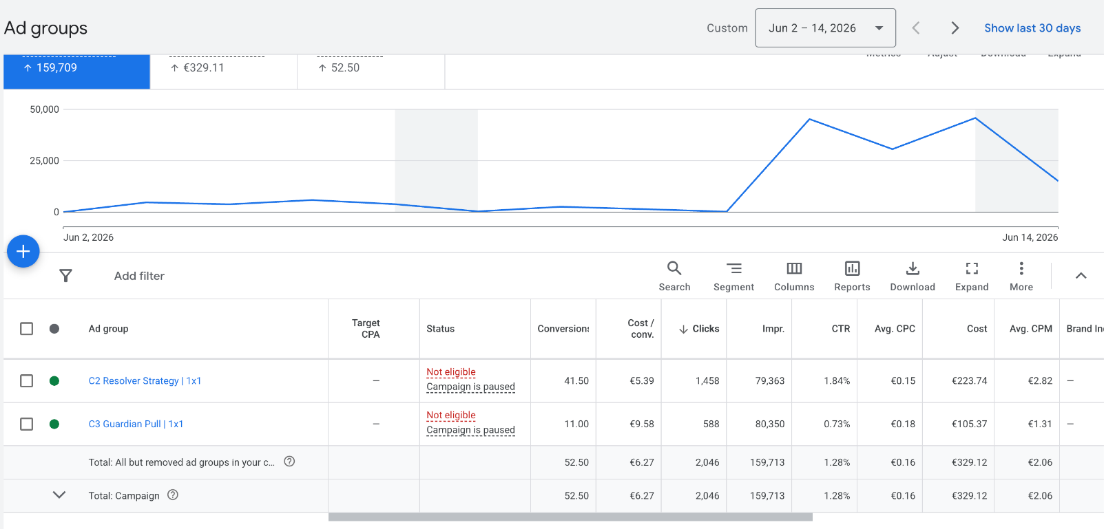Download the ad groups table
The height and width of the screenshot is (529, 1104).
click(913, 276)
